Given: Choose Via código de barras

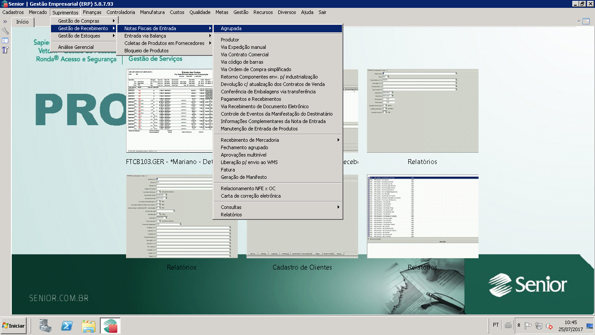Looking at the screenshot, I should point(278,62).
